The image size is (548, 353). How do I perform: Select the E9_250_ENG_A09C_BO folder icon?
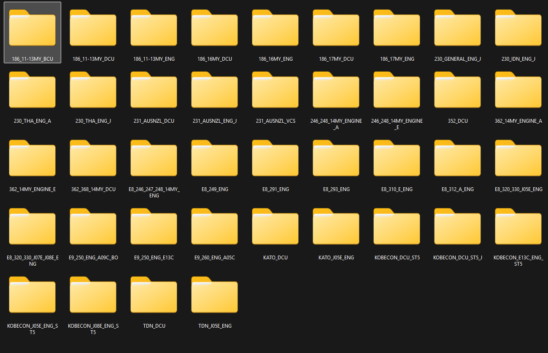pyautogui.click(x=93, y=226)
